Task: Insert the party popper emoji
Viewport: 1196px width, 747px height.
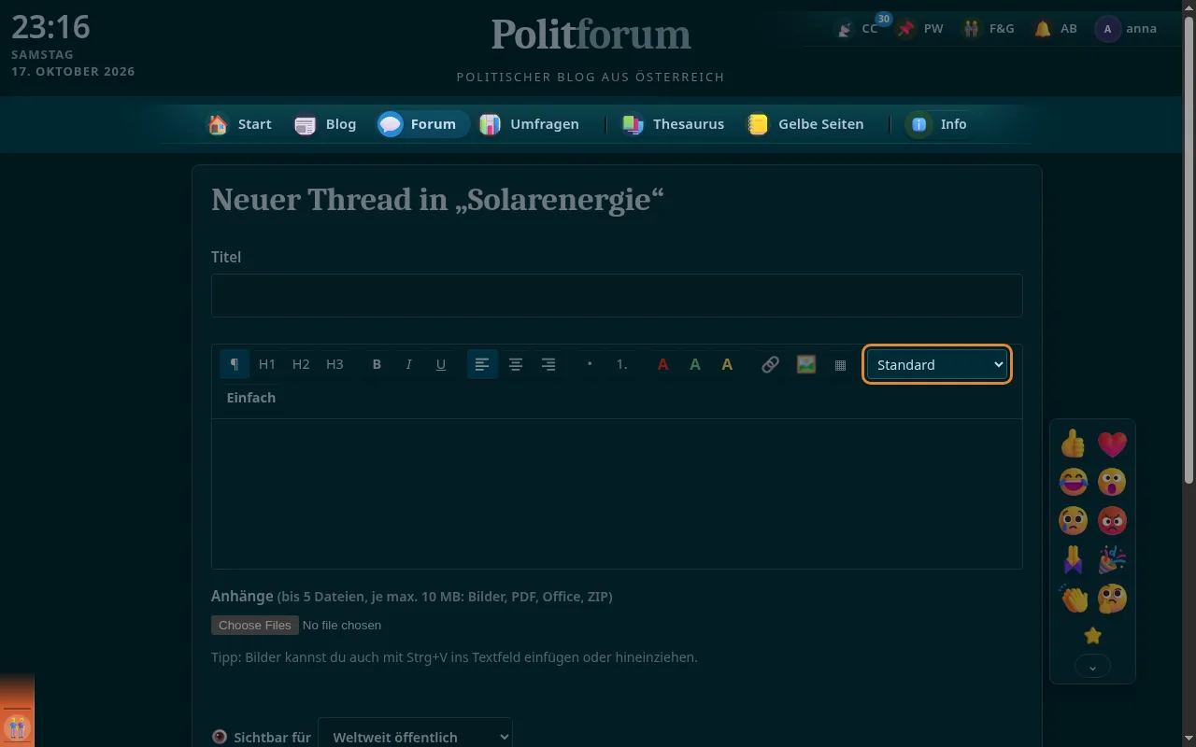Action: click(1112, 559)
